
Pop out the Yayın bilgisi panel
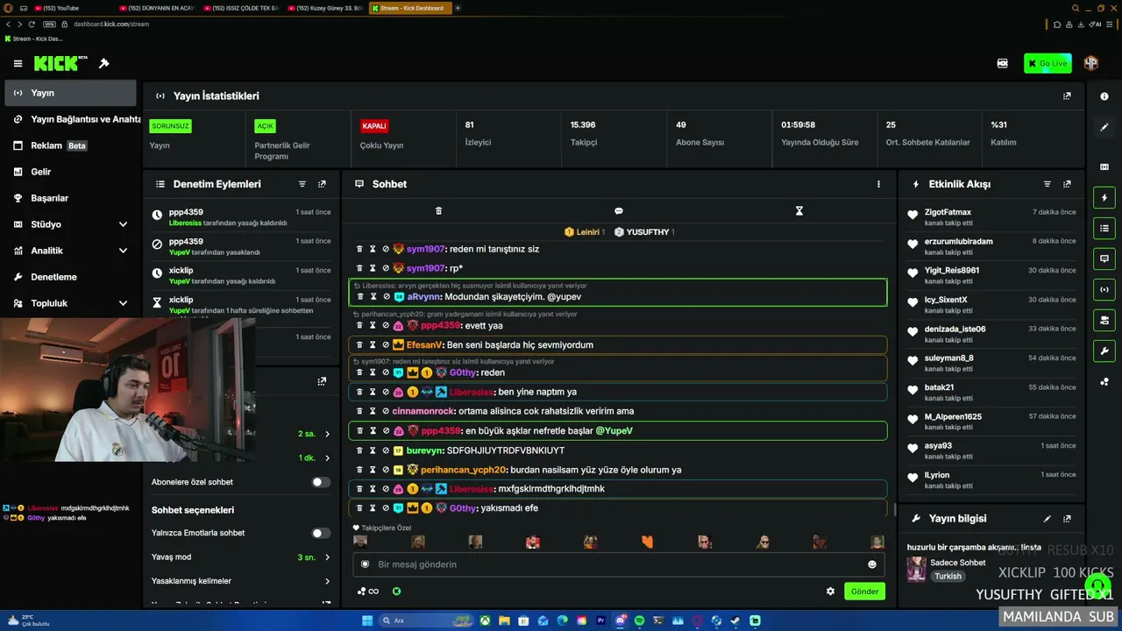1067,519
